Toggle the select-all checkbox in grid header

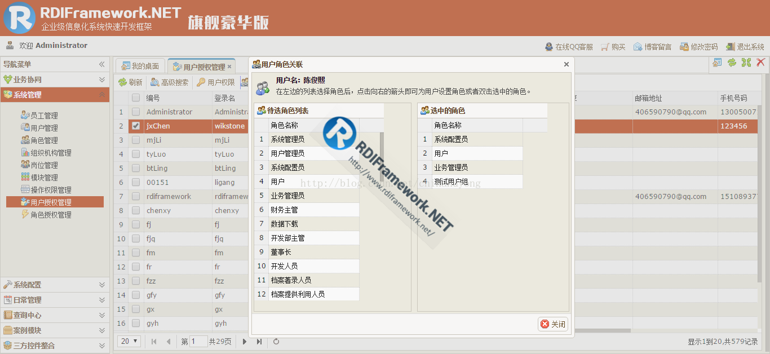pos(136,98)
